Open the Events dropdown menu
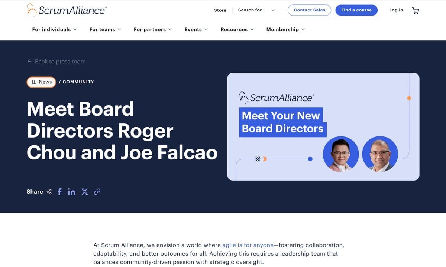 click(196, 29)
